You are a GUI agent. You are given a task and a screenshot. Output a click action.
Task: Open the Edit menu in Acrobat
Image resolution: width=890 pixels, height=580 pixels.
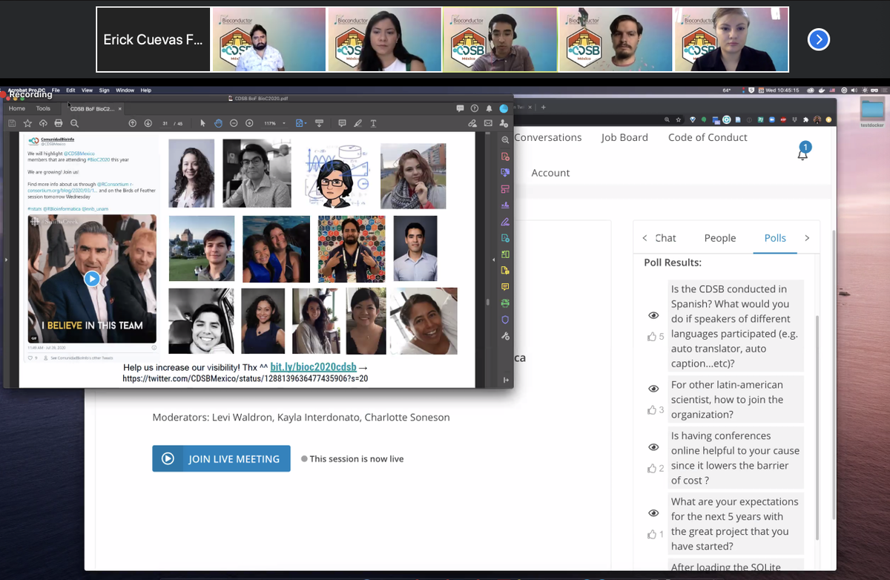pyautogui.click(x=70, y=90)
